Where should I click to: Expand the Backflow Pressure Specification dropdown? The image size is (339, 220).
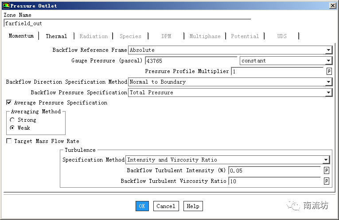pos(328,93)
